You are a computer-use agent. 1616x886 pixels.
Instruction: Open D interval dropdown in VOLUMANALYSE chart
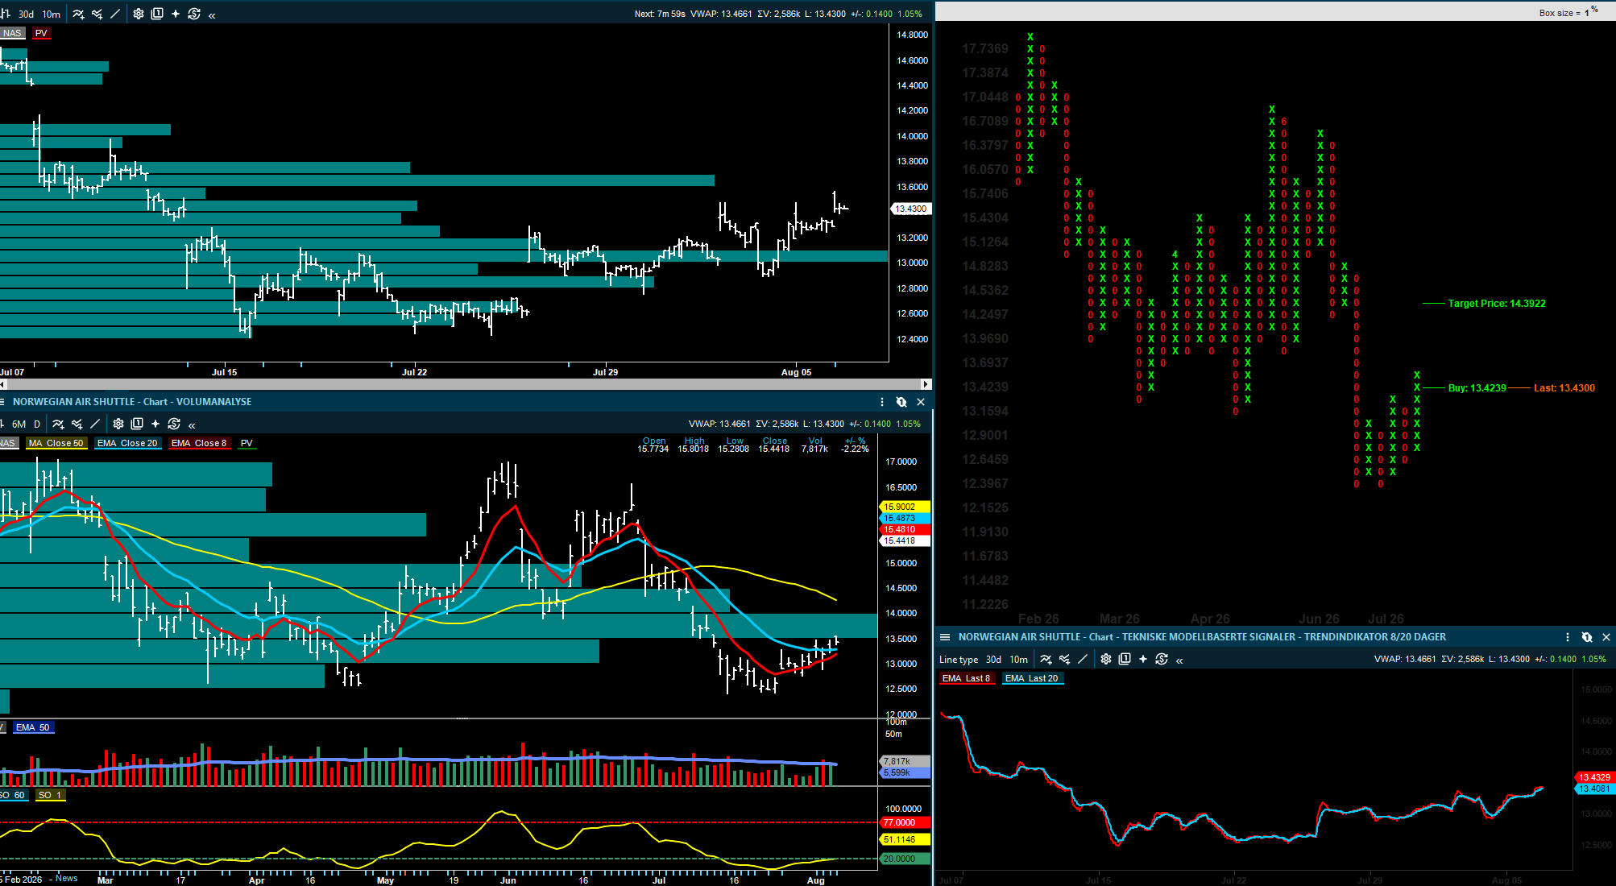[37, 424]
